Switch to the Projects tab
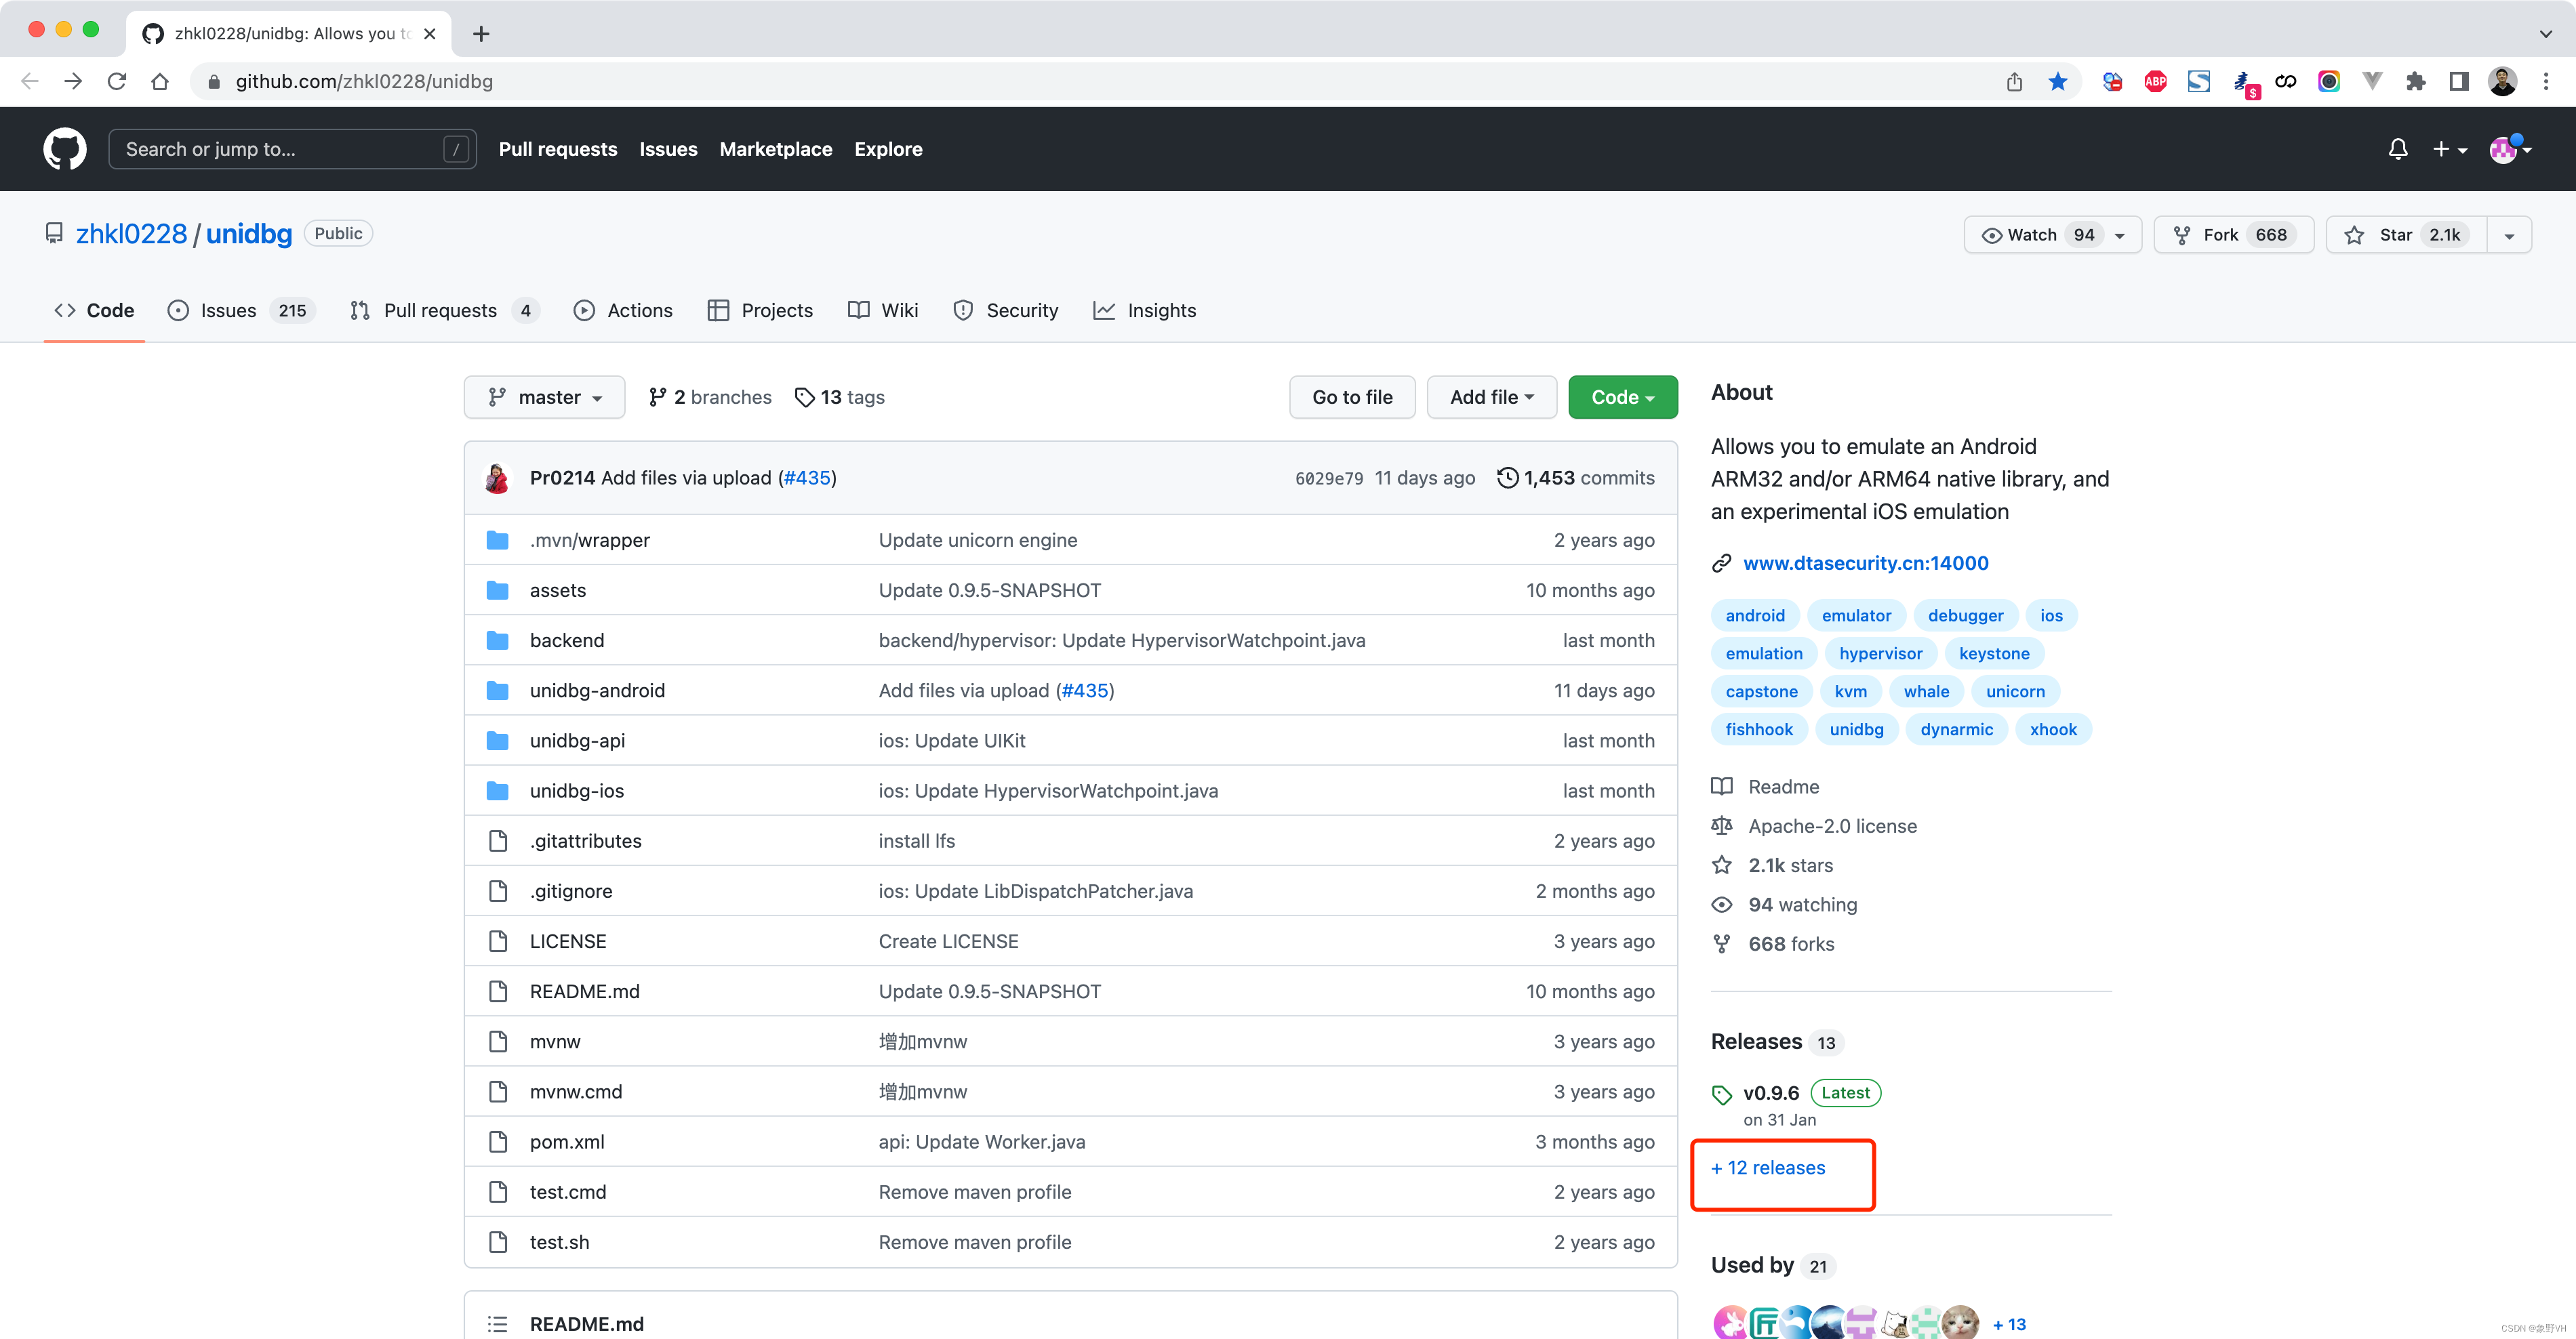 pyautogui.click(x=760, y=310)
